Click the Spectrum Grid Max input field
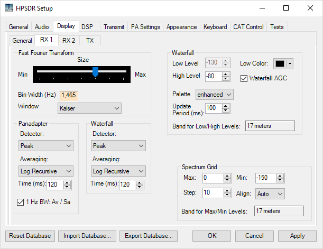 (213, 178)
